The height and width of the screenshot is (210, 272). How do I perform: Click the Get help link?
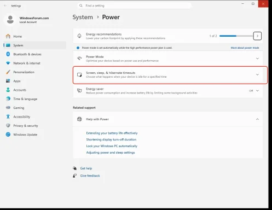86,168
